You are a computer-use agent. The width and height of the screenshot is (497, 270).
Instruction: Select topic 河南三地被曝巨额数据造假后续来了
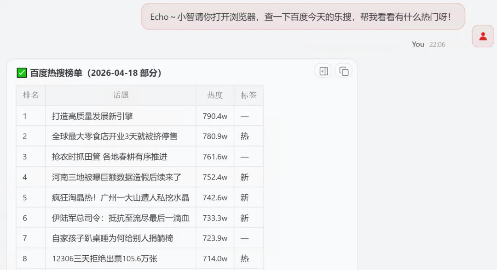point(116,177)
